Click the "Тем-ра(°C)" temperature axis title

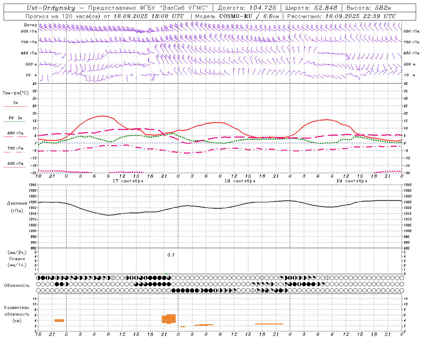click(15, 93)
